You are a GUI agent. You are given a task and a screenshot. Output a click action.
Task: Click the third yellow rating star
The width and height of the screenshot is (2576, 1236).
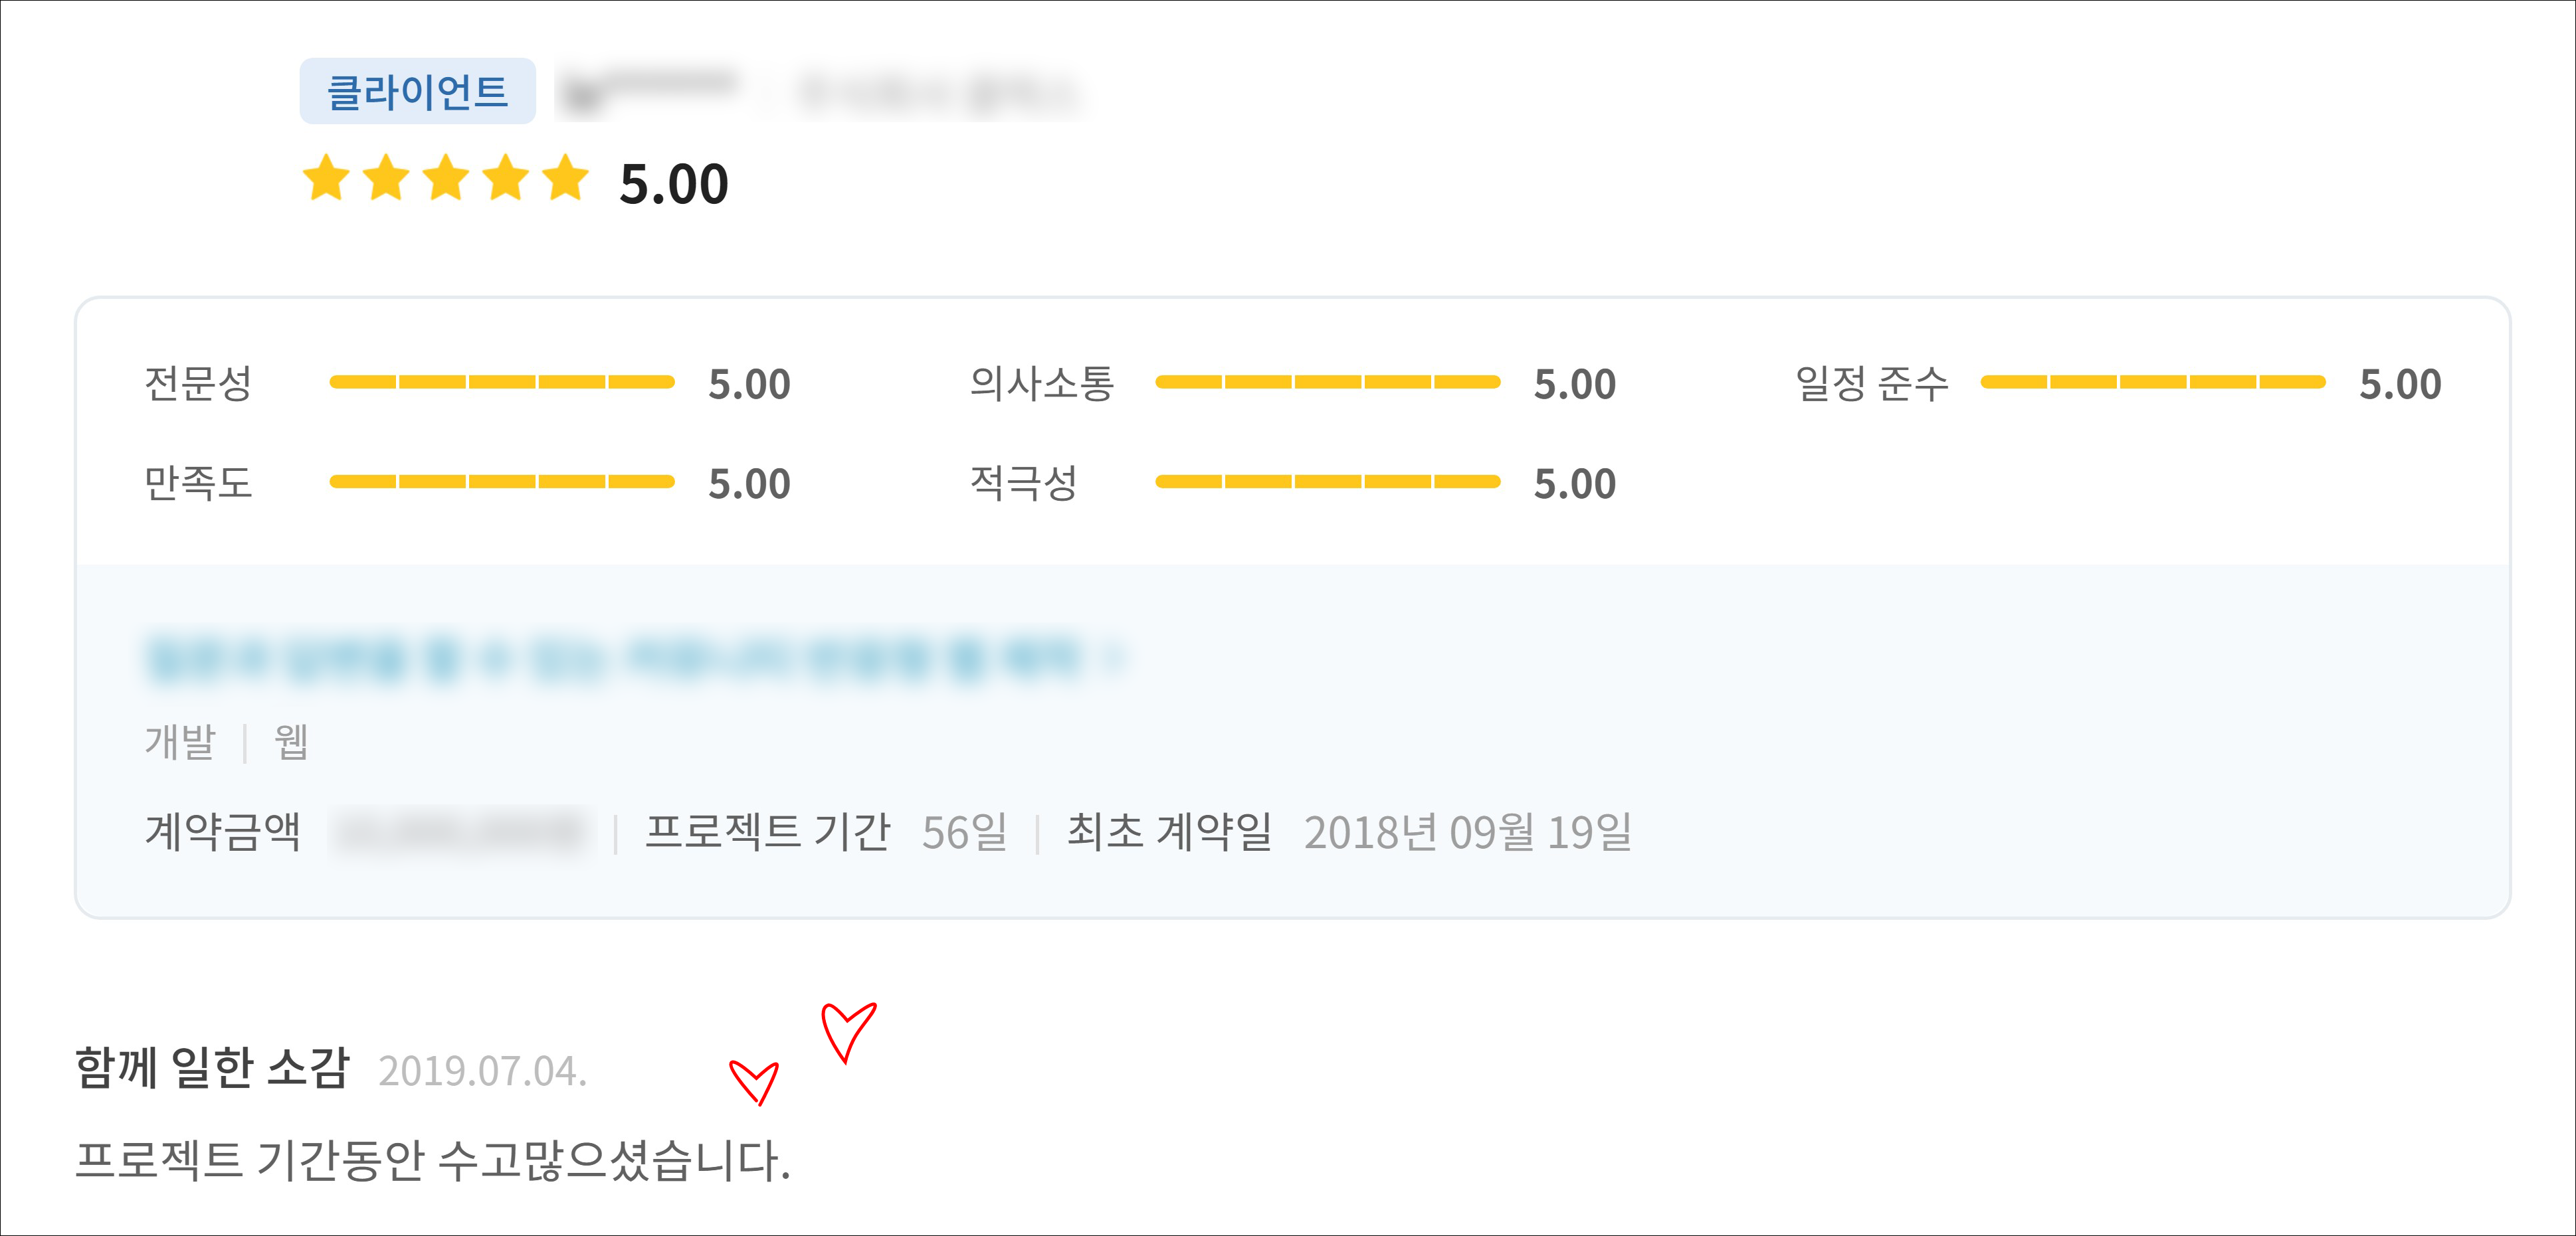coord(446,179)
